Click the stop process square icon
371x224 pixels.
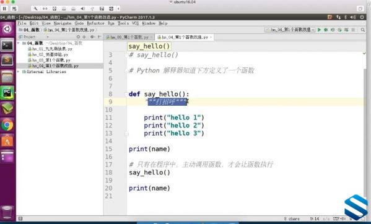(x=353, y=30)
